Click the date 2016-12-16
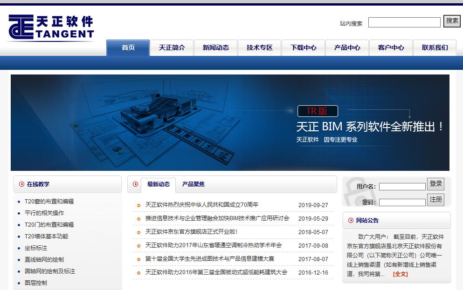The image size is (463, 290). [313, 273]
